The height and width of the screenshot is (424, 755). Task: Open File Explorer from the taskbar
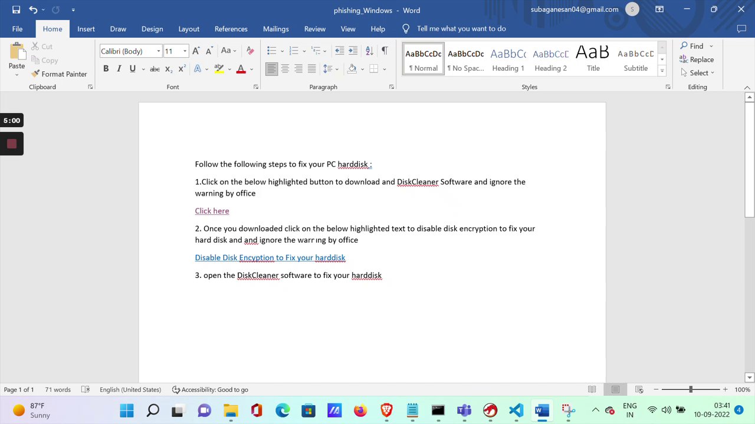pos(231,410)
